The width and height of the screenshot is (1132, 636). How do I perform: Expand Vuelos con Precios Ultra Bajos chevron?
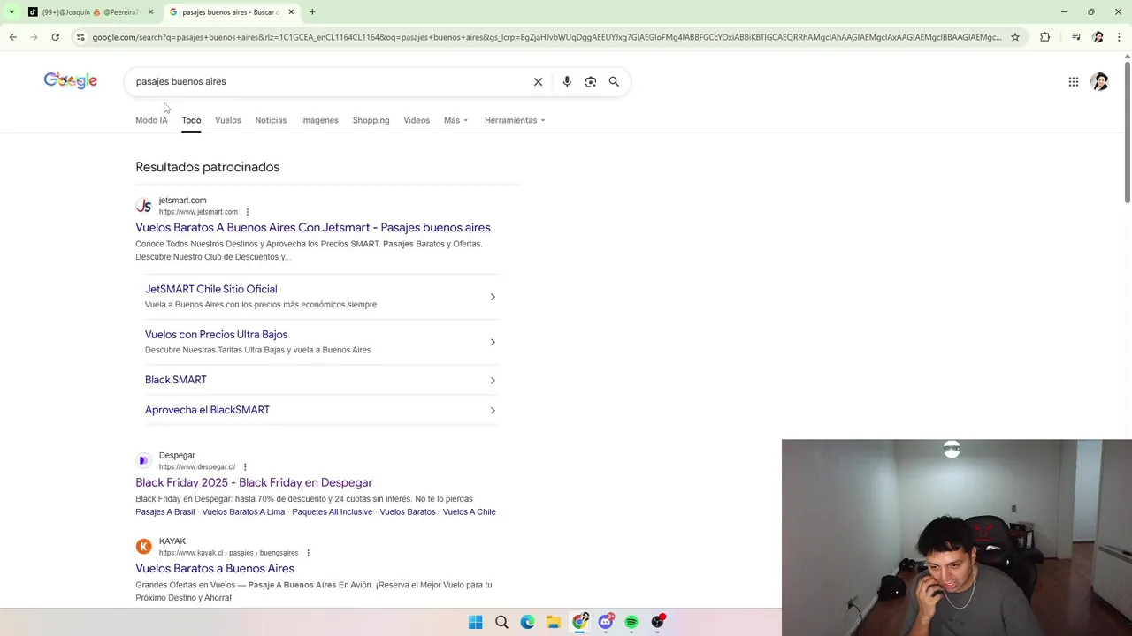pos(493,342)
